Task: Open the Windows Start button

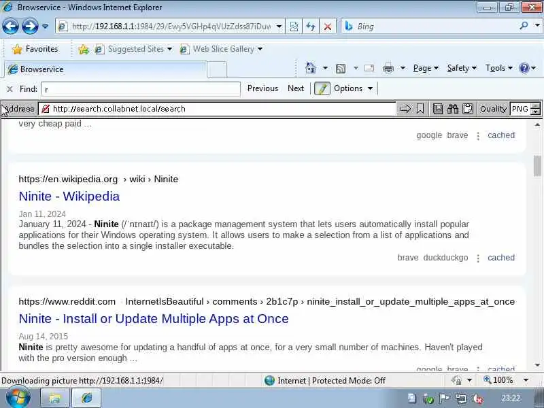Action: pyautogui.click(x=18, y=398)
